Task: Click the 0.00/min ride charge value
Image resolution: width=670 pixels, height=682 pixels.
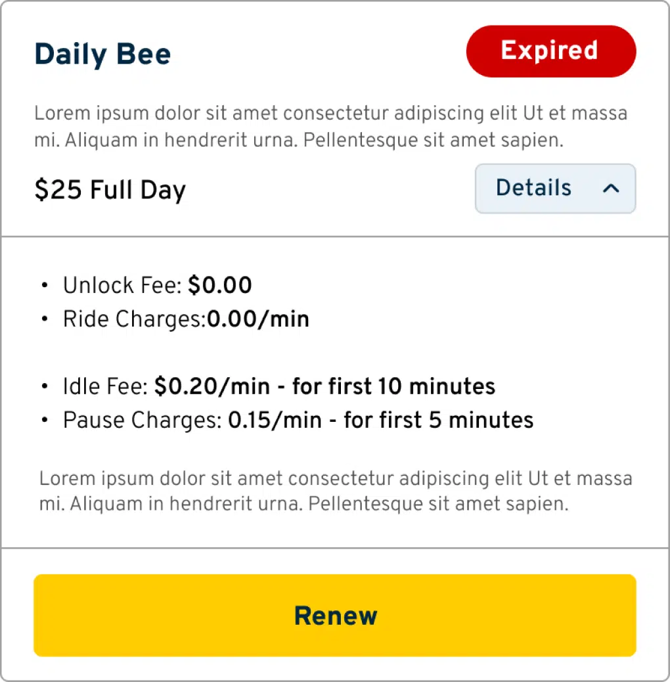Action: coord(258,320)
